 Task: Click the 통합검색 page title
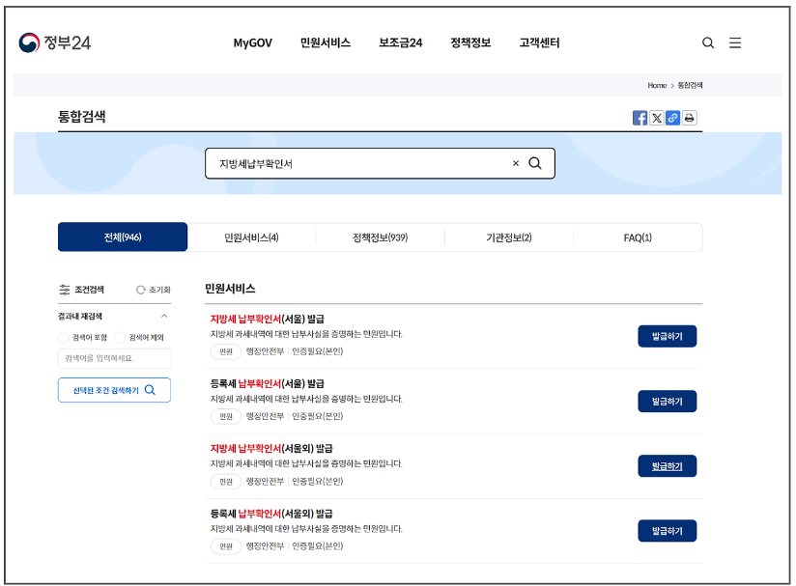tap(82, 117)
